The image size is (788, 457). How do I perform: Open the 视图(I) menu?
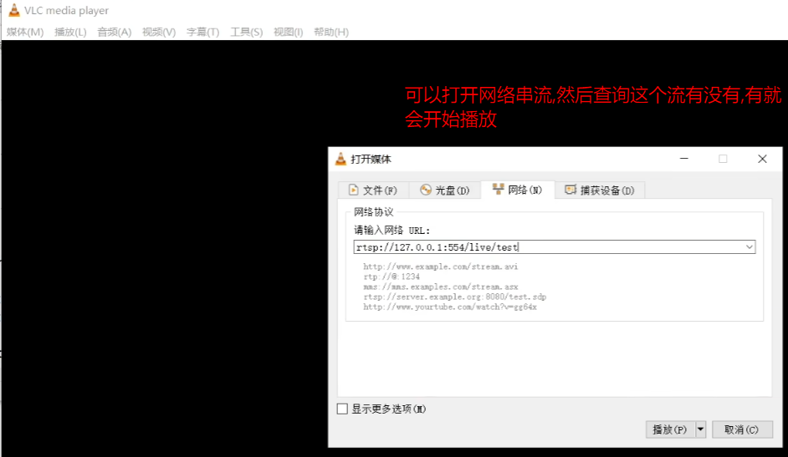288,32
